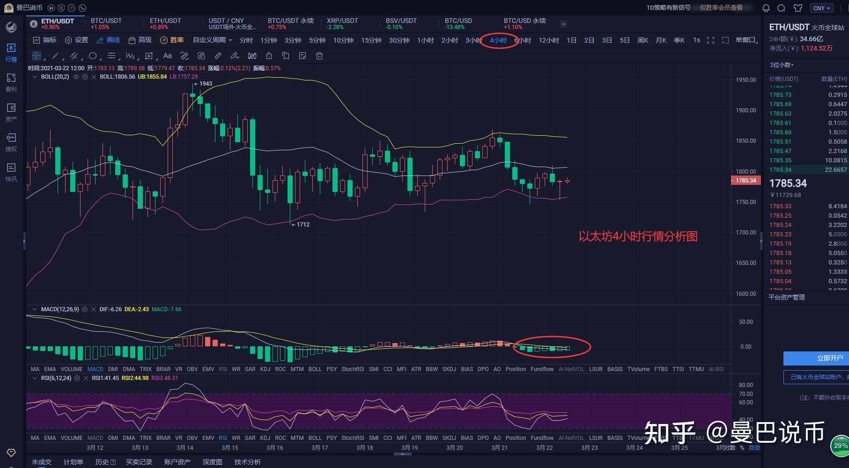Open the skin theme shirt icon
This screenshot has width=849, height=468.
tap(798, 8)
